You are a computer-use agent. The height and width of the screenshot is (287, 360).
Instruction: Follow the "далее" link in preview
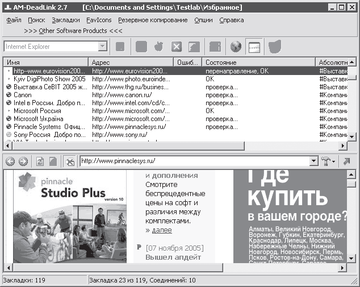click(x=162, y=230)
